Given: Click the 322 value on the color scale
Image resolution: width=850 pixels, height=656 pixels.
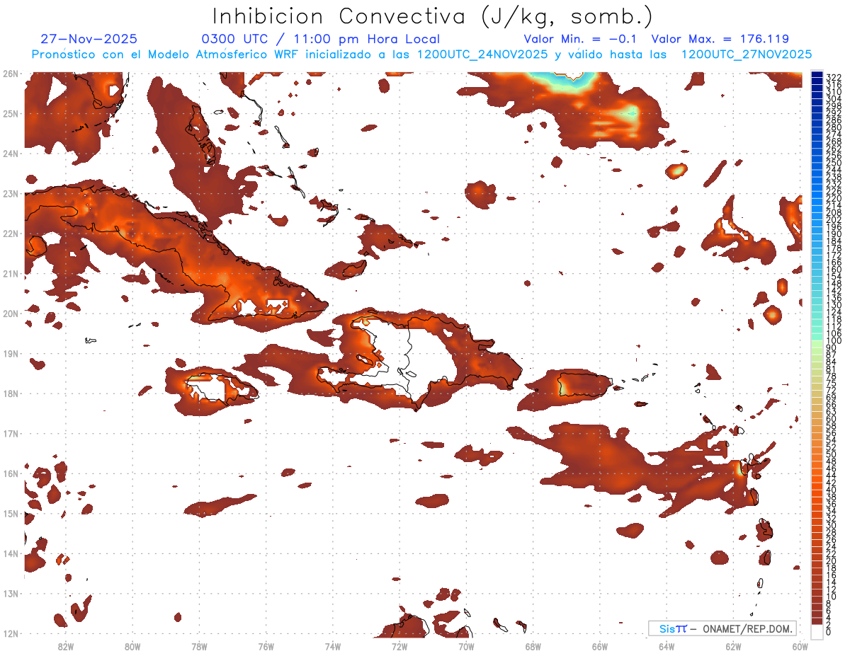Looking at the screenshot, I should click(x=834, y=77).
